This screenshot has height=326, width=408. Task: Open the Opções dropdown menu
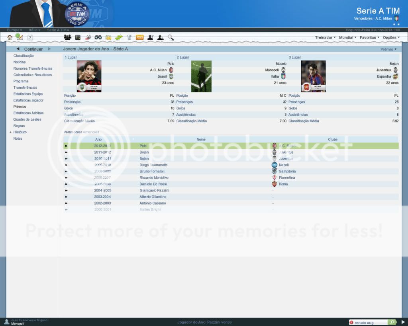pyautogui.click(x=391, y=37)
